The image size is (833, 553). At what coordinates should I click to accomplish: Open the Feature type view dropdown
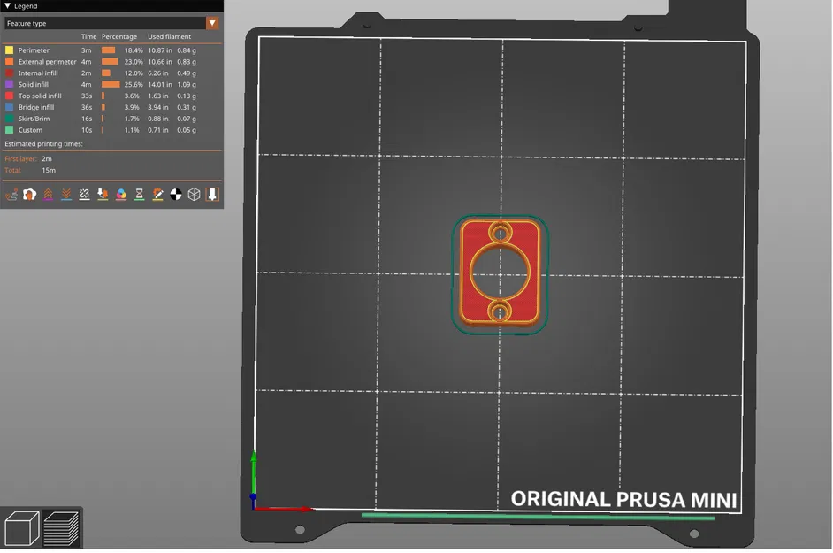(x=111, y=23)
